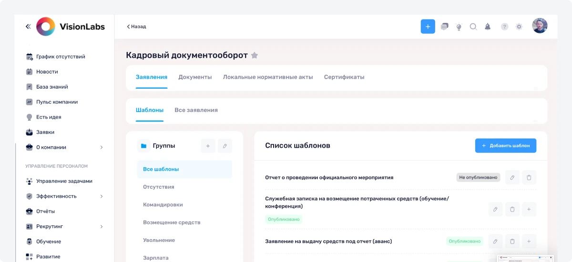Open Пульс компании in sidebar
Screen dimensions: 572x262
coord(57,102)
